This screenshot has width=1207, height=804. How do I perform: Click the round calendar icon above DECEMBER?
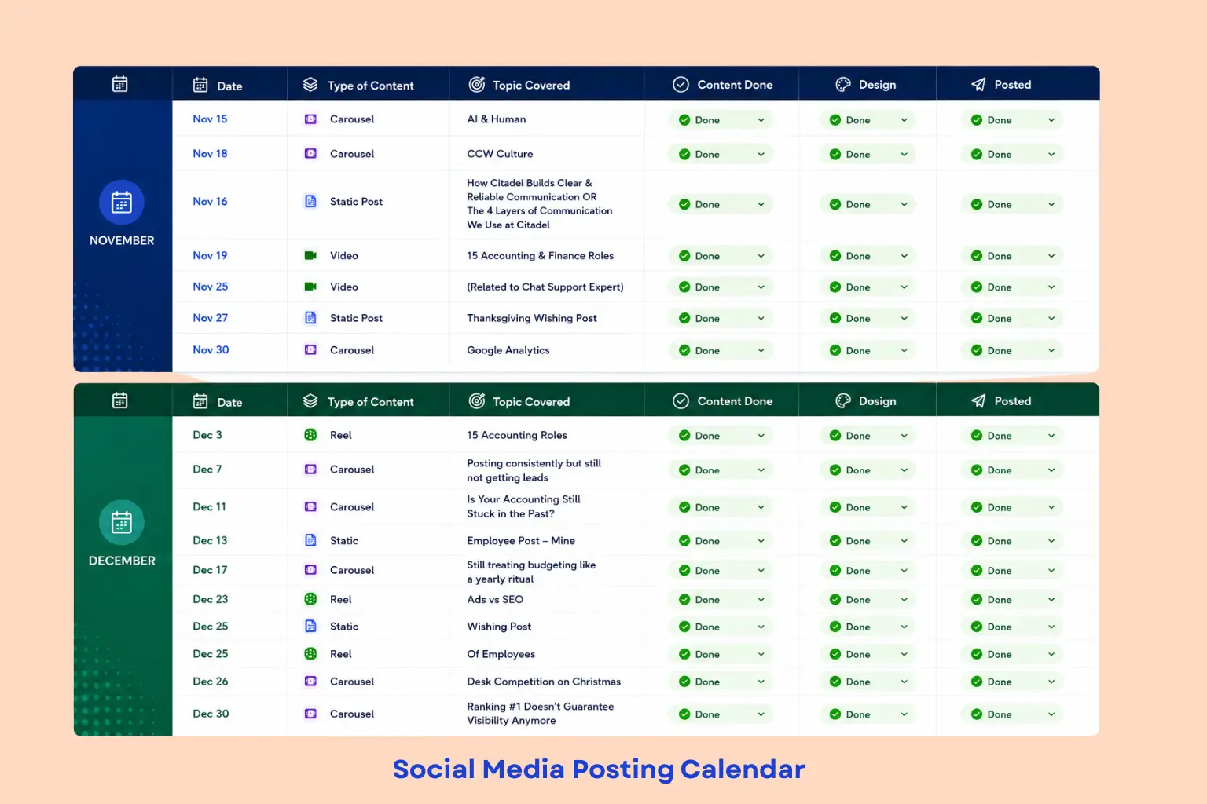pyautogui.click(x=122, y=522)
